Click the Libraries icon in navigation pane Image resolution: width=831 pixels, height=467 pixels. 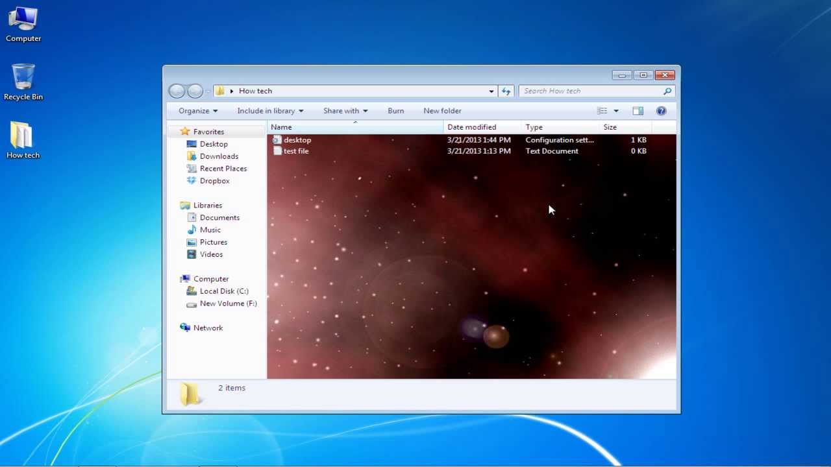click(x=185, y=205)
